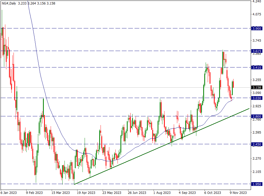The height and width of the screenshot is (196, 264).
Task: Click the 19 Apr 2023 date label
Action: [x=86, y=193]
